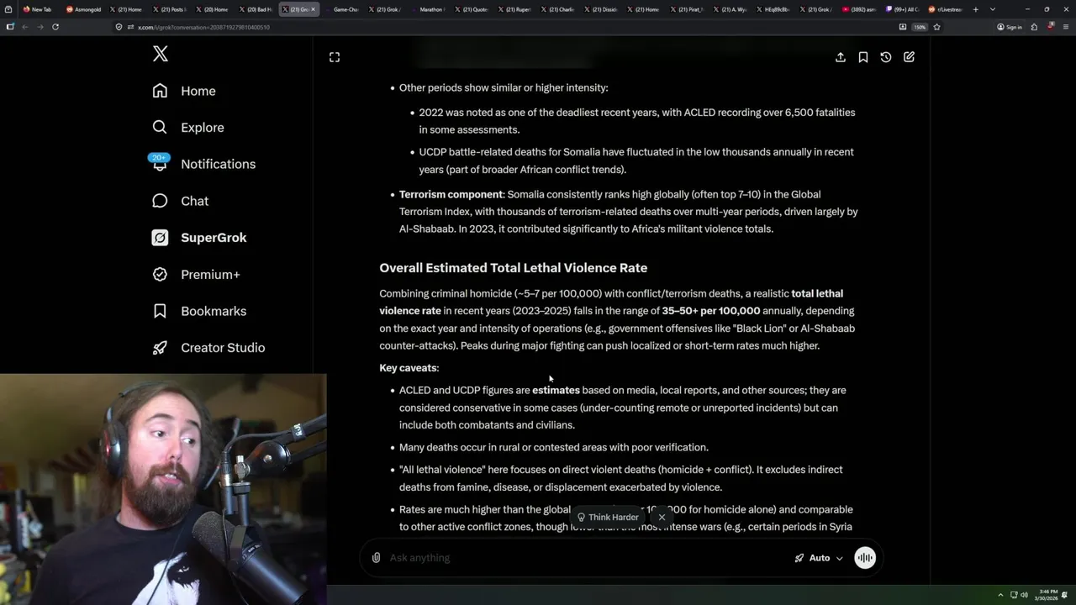Viewport: 1076px width, 605px height.
Task: Close the active Grok browser tab
Action: click(x=314, y=9)
